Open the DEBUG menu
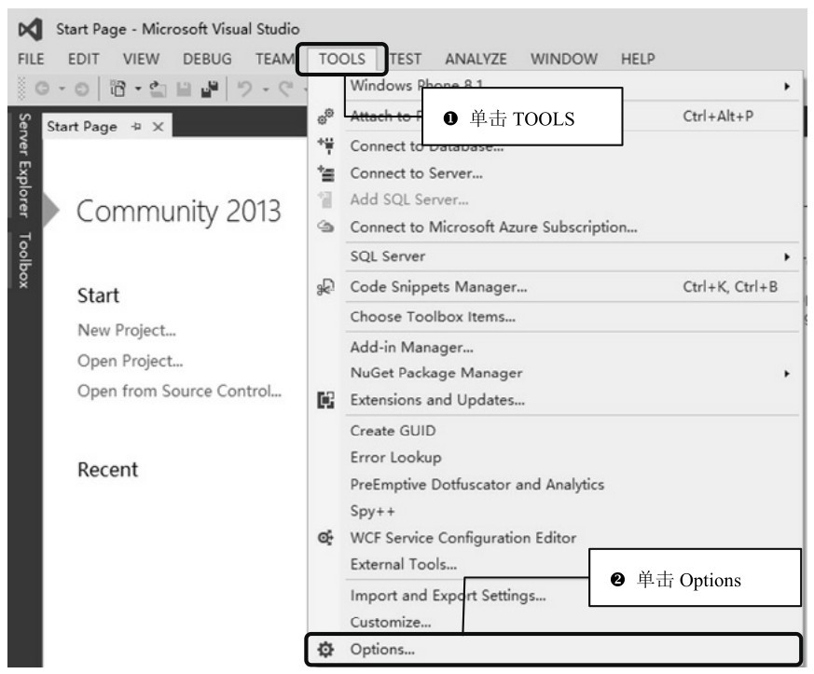 [x=207, y=59]
